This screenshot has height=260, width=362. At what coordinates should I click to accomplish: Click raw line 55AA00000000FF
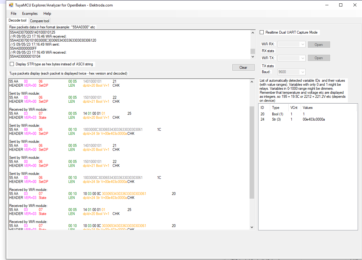[x=23, y=48]
